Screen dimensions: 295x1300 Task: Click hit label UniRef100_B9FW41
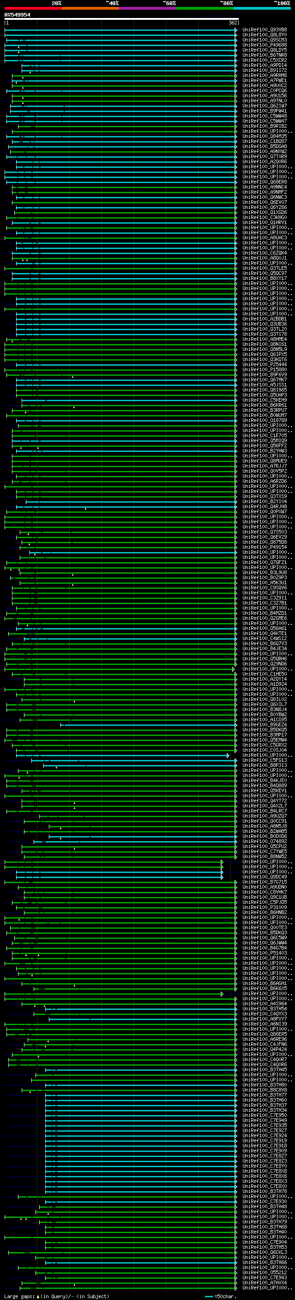pyautogui.click(x=264, y=111)
